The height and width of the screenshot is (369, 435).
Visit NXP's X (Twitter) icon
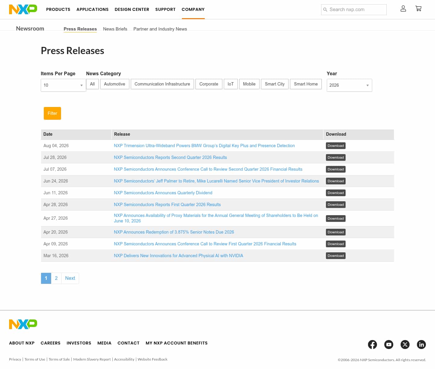[405, 344]
